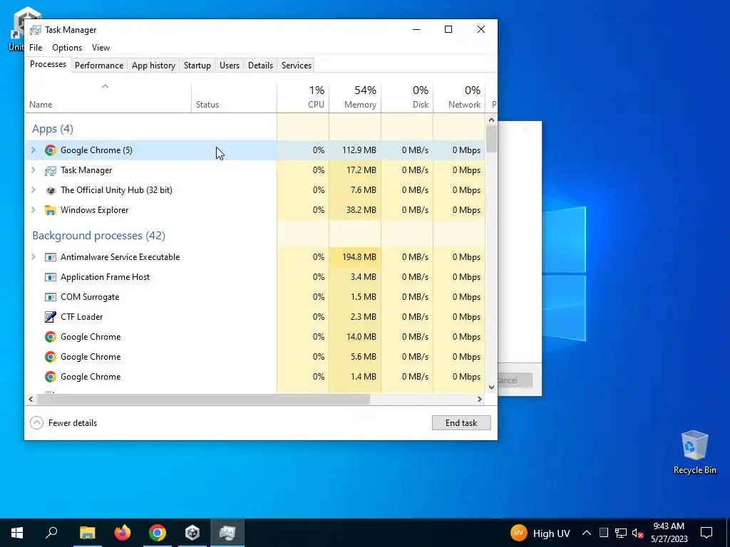This screenshot has height=547, width=730.
Task: Select the Processes tab
Action: pyautogui.click(x=48, y=64)
